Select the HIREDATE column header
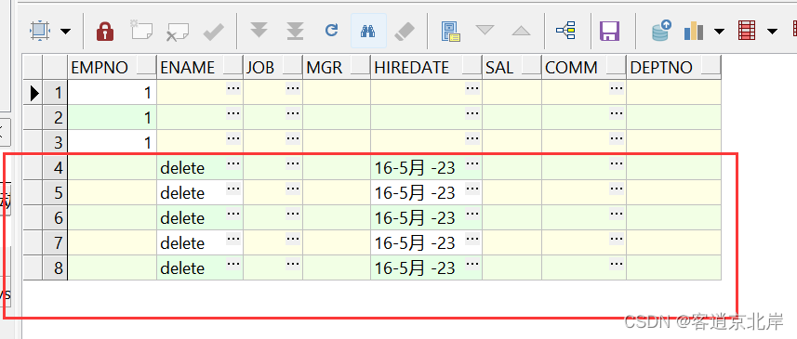Viewport: 797px width, 339px height. coord(427,67)
